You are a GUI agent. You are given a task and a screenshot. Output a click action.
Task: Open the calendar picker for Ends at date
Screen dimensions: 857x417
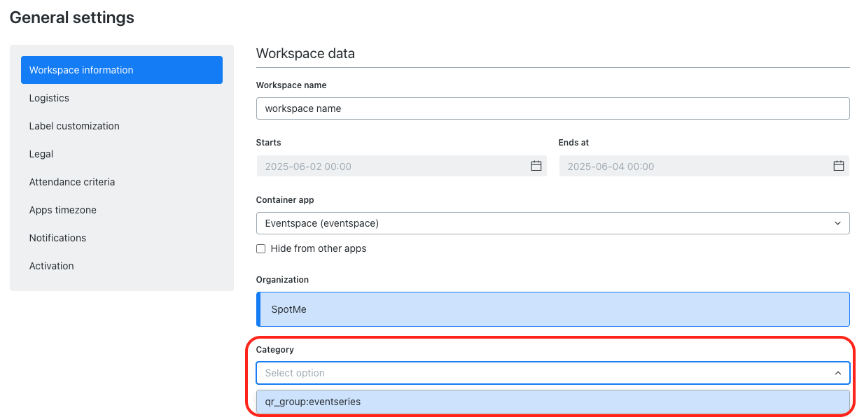click(x=838, y=166)
